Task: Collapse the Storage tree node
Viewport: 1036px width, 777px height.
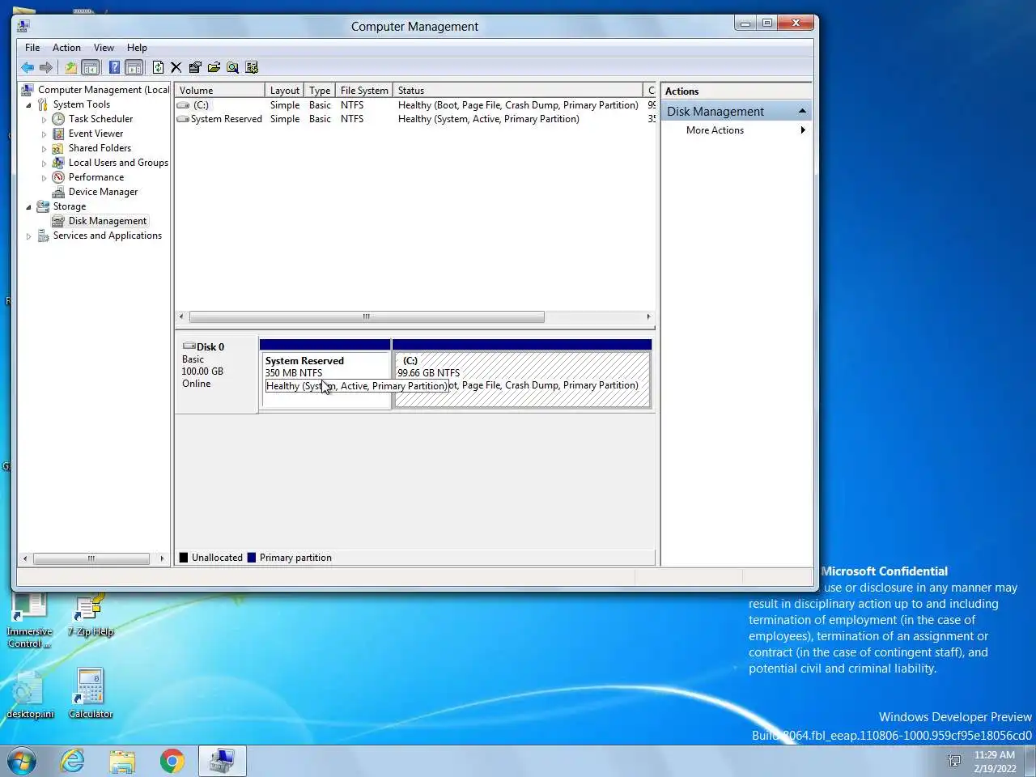Action: tap(29, 206)
